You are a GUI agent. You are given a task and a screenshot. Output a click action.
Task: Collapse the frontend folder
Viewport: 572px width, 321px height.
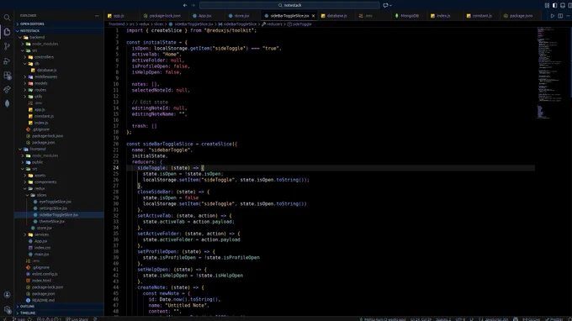click(x=59, y=149)
